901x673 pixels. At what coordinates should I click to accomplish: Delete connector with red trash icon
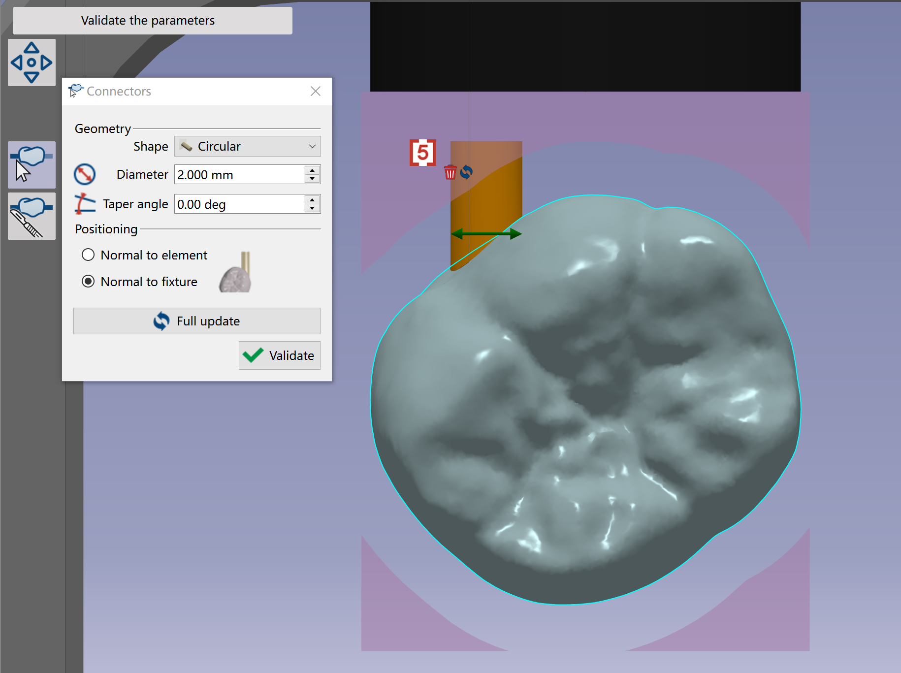(x=450, y=172)
